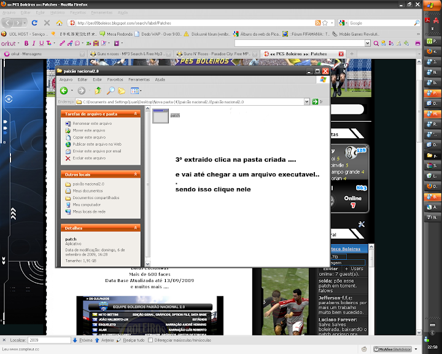Reload the page in Firefox
442x354 pixels.
pyautogui.click(x=34, y=23)
